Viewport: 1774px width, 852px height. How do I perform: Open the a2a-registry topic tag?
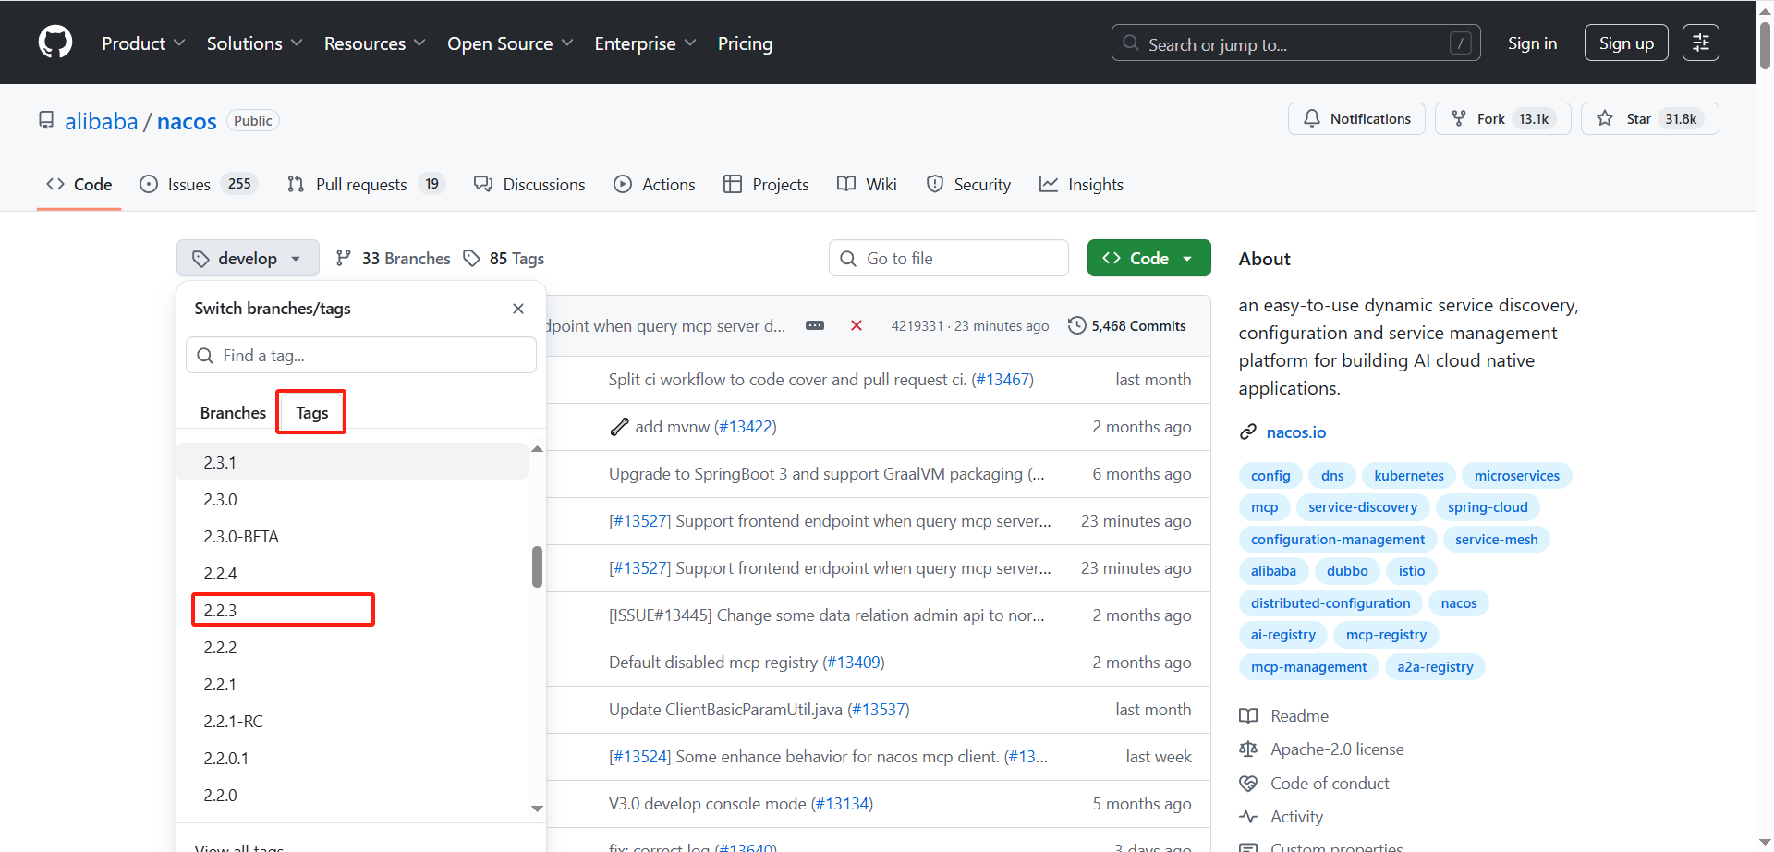click(1435, 666)
